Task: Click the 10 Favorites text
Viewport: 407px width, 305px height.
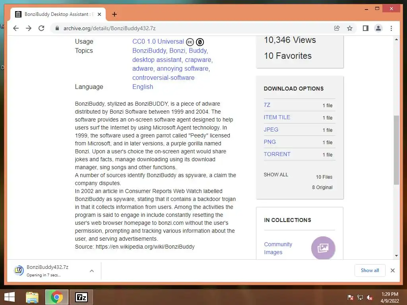Action: coord(288,56)
